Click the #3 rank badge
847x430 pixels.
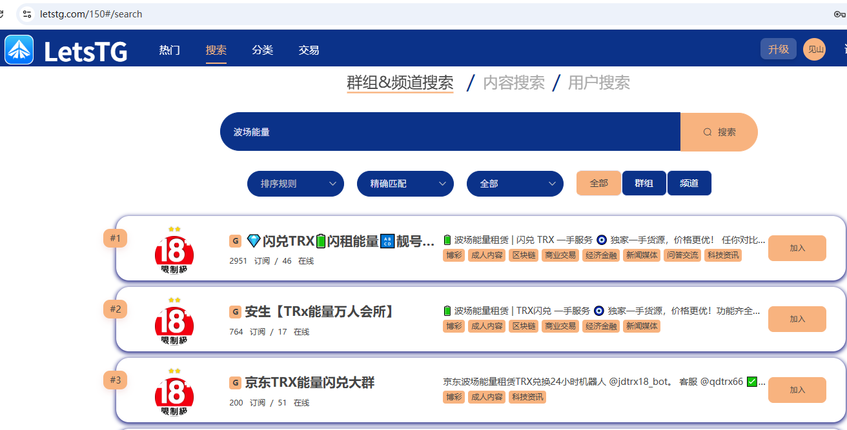click(115, 380)
